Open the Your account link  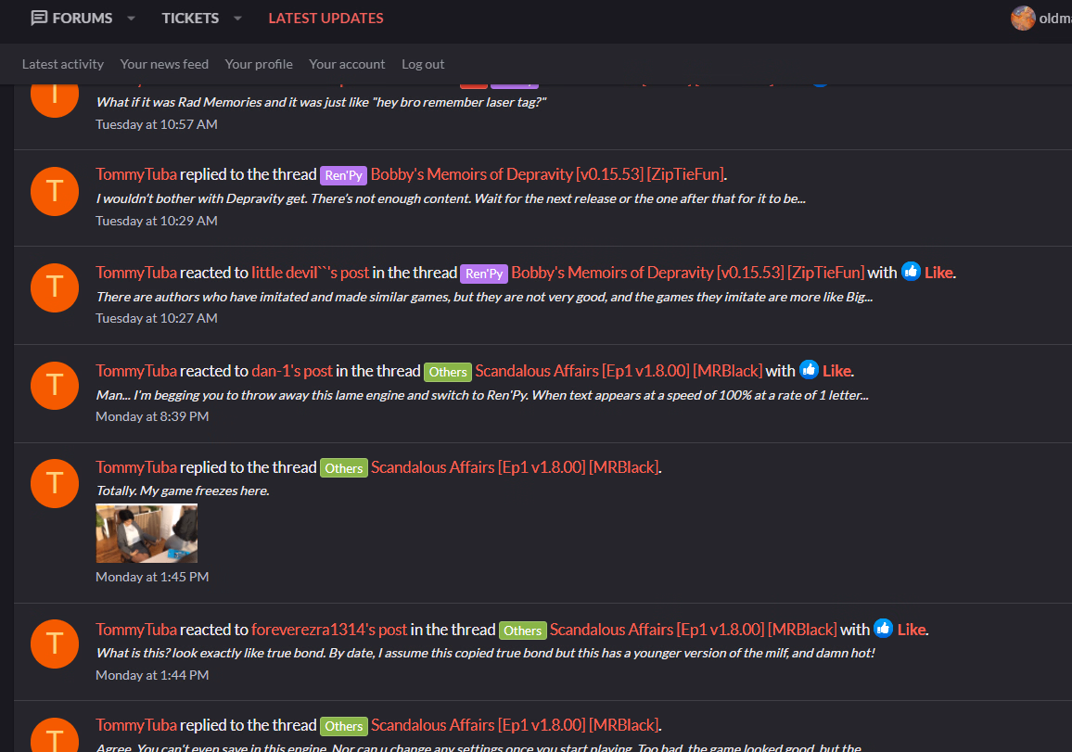[x=347, y=64]
